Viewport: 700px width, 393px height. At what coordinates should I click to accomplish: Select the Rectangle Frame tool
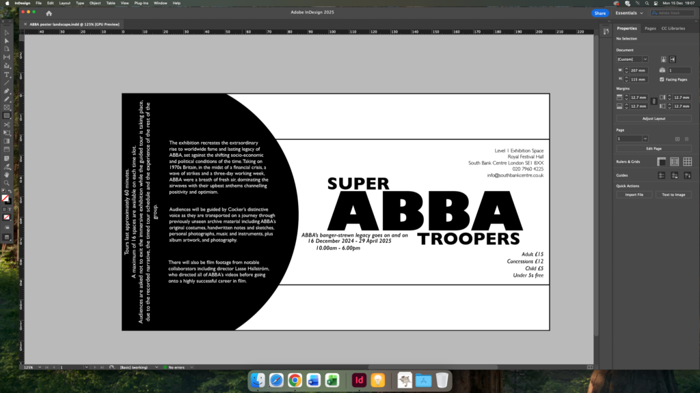(7, 107)
